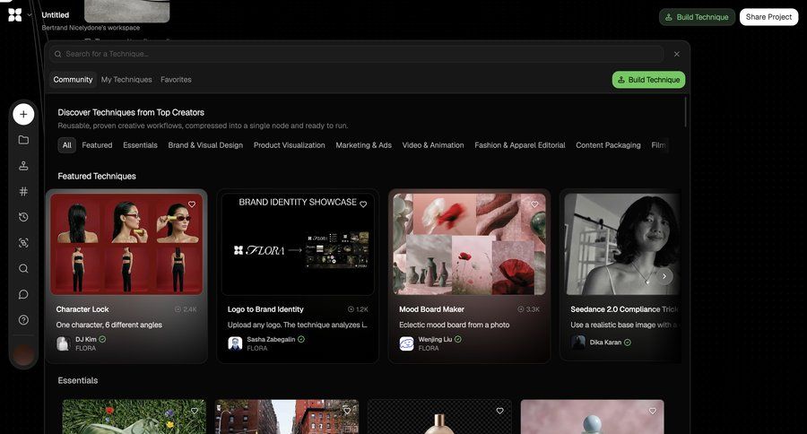Select the Video & Animation filter
The width and height of the screenshot is (807, 434).
(x=433, y=145)
